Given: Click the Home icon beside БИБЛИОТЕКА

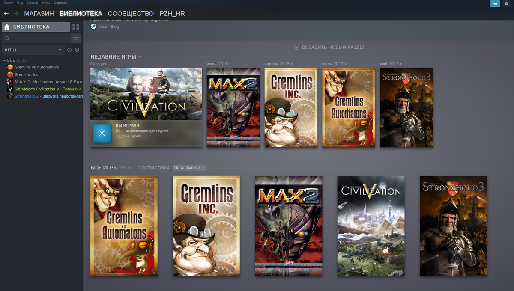Looking at the screenshot, I should coord(6,27).
